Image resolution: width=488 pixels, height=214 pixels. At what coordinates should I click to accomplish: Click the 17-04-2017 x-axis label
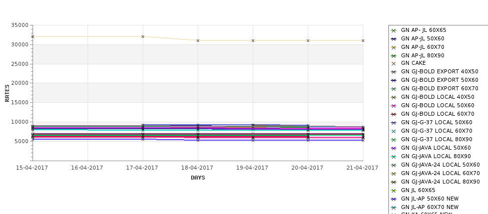pos(142,168)
